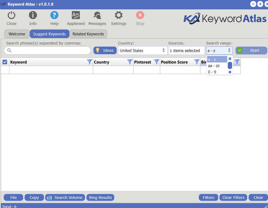Switch to the Related Keywords tab
The image size is (268, 208).
coord(88,34)
